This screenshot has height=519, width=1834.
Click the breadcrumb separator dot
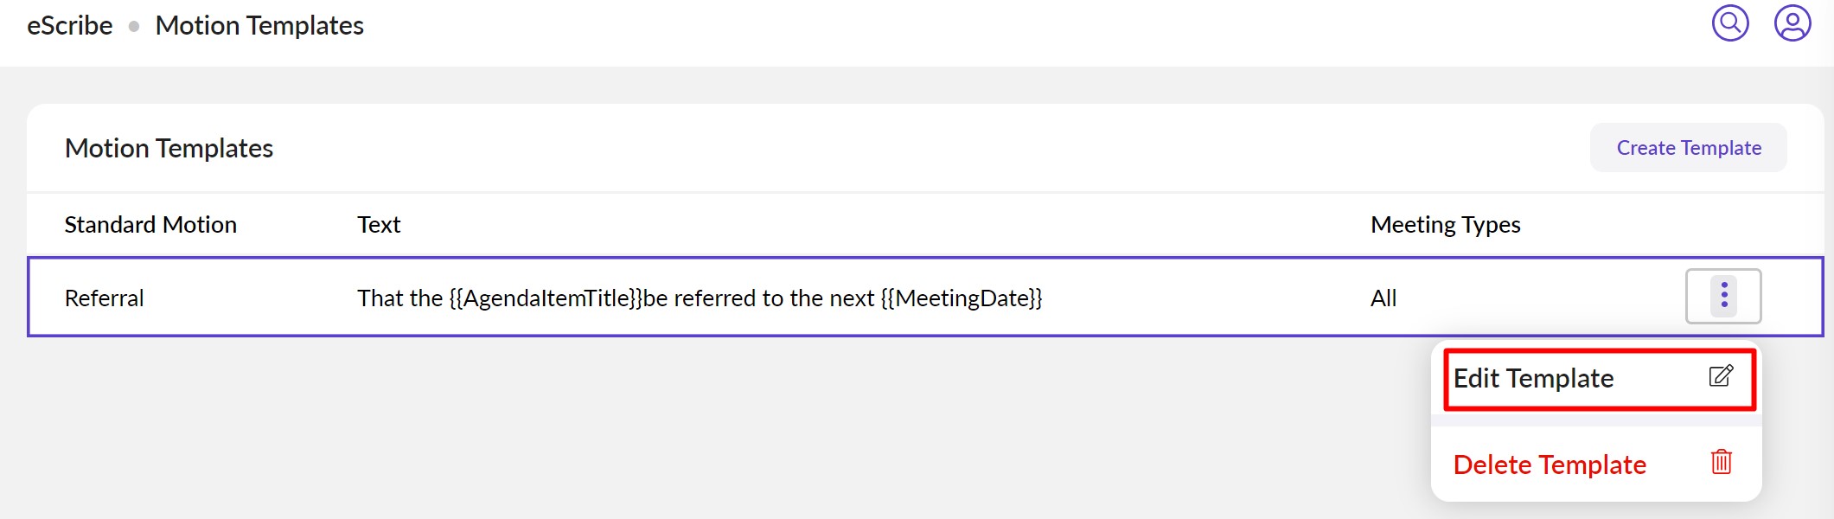134,27
